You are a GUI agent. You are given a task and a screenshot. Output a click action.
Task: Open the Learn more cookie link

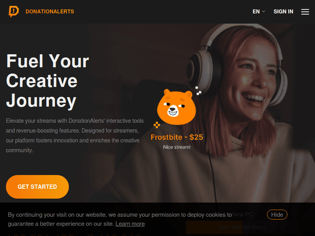pyautogui.click(x=130, y=224)
